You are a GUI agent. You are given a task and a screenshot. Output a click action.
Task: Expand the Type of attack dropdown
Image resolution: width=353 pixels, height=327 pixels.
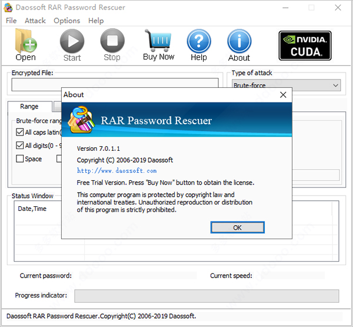click(x=287, y=85)
